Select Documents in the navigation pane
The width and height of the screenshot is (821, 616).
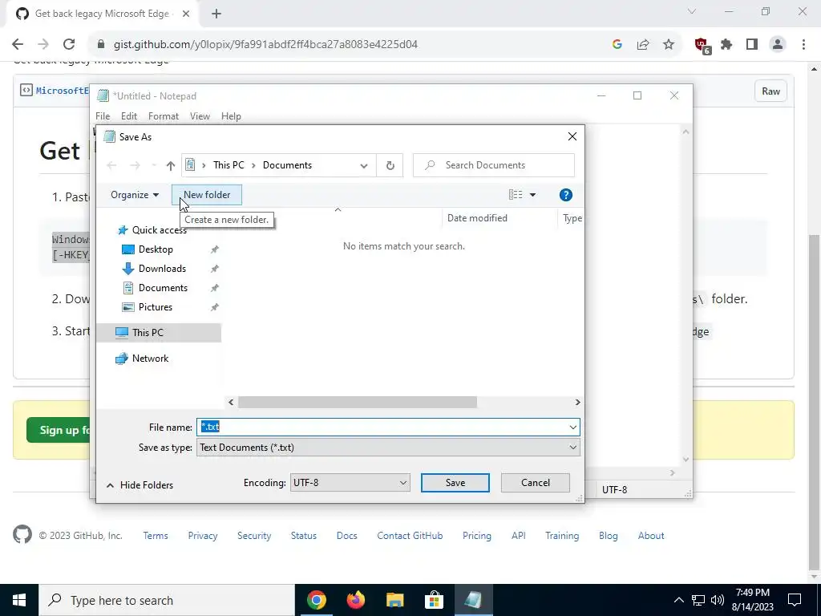coord(163,288)
